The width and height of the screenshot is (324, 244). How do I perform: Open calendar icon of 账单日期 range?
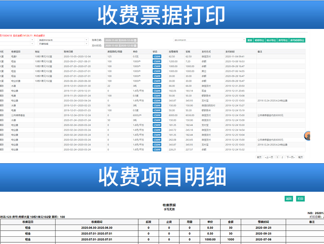click(x=135, y=40)
